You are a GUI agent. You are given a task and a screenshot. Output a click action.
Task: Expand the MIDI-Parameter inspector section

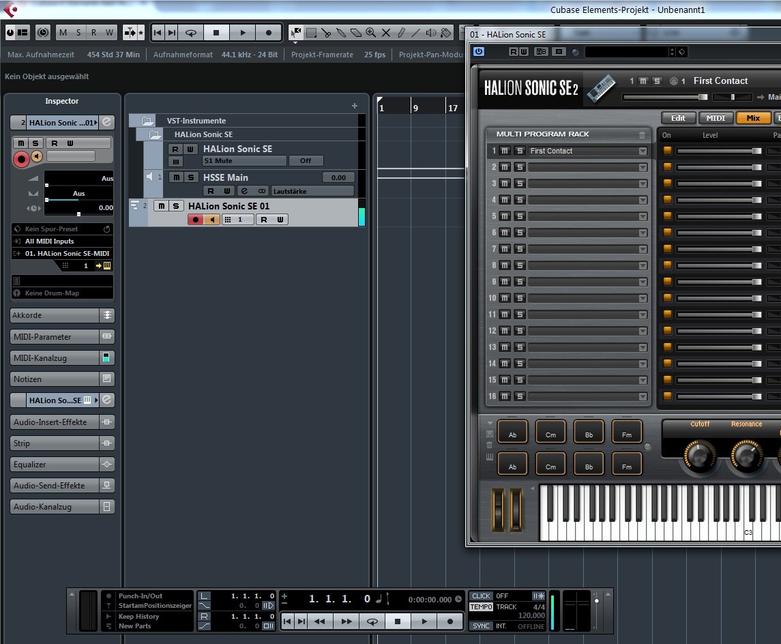[x=62, y=337]
